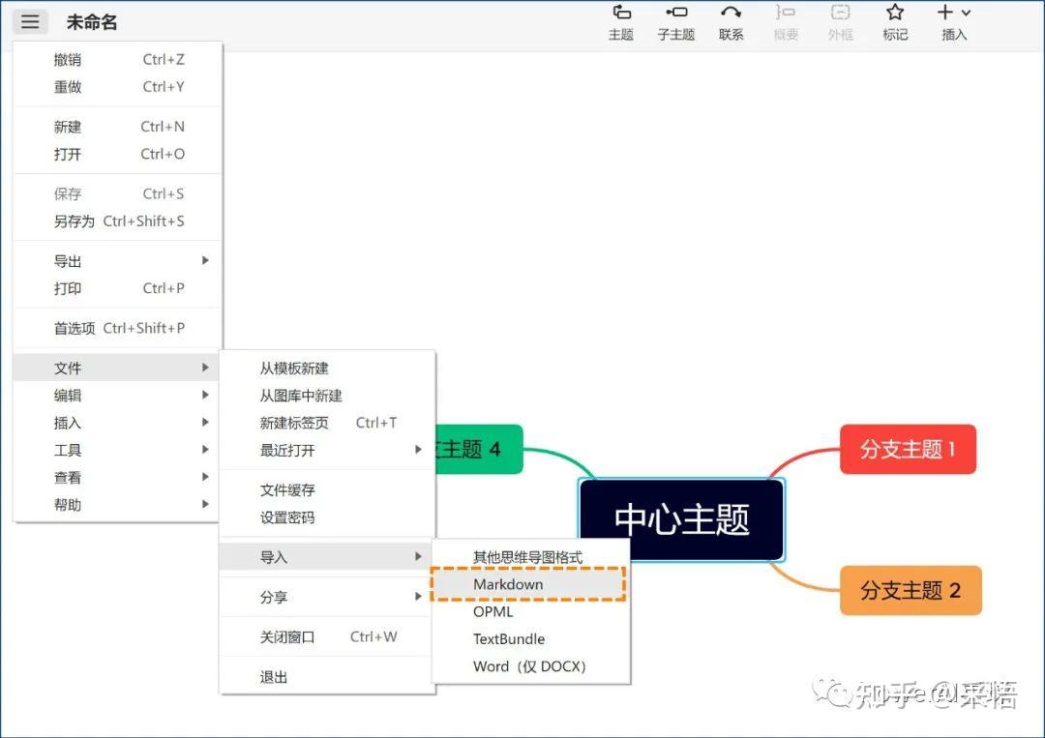The height and width of the screenshot is (738, 1045).
Task: Click the 插入 (Insert) plus icon
Action: (948, 21)
